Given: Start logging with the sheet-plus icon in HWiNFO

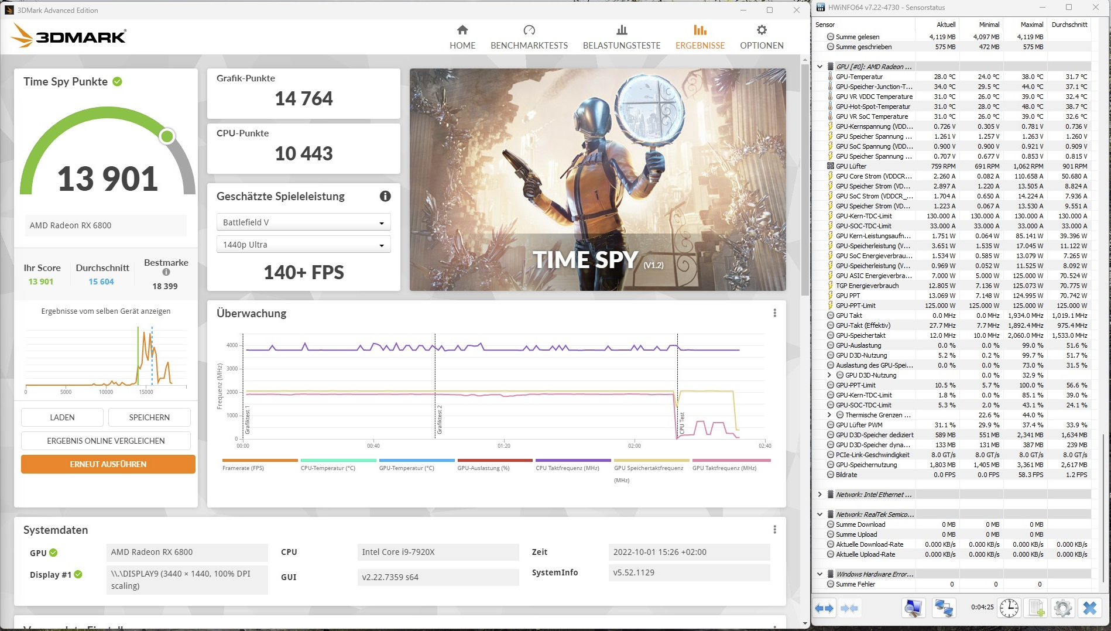Looking at the screenshot, I should click(1036, 608).
